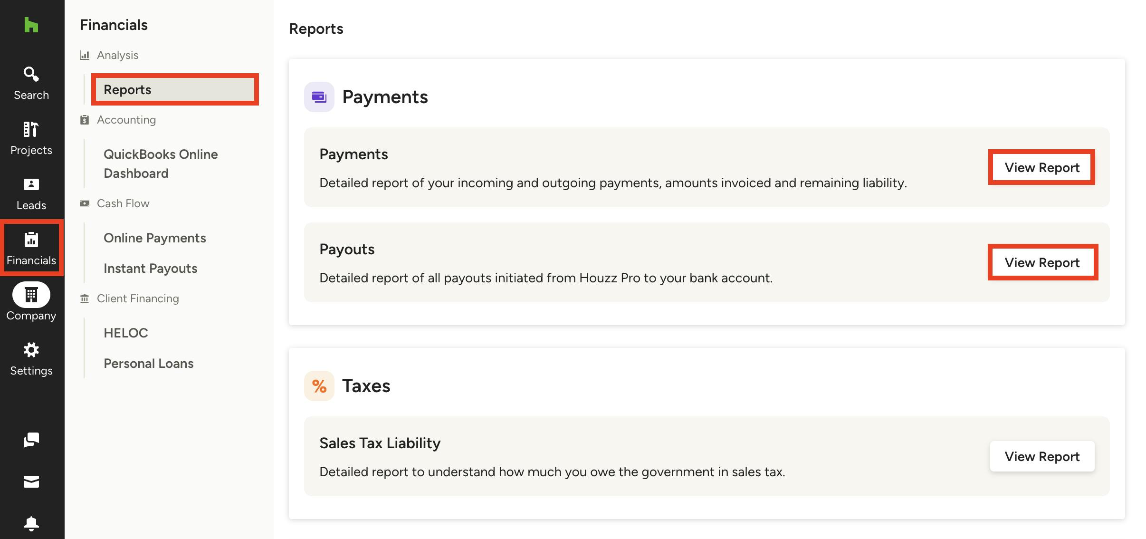Click the Taxes percent icon
The height and width of the screenshot is (539, 1146).
coord(318,385)
